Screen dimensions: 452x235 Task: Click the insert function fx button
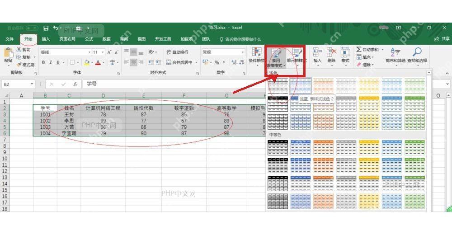point(75,84)
